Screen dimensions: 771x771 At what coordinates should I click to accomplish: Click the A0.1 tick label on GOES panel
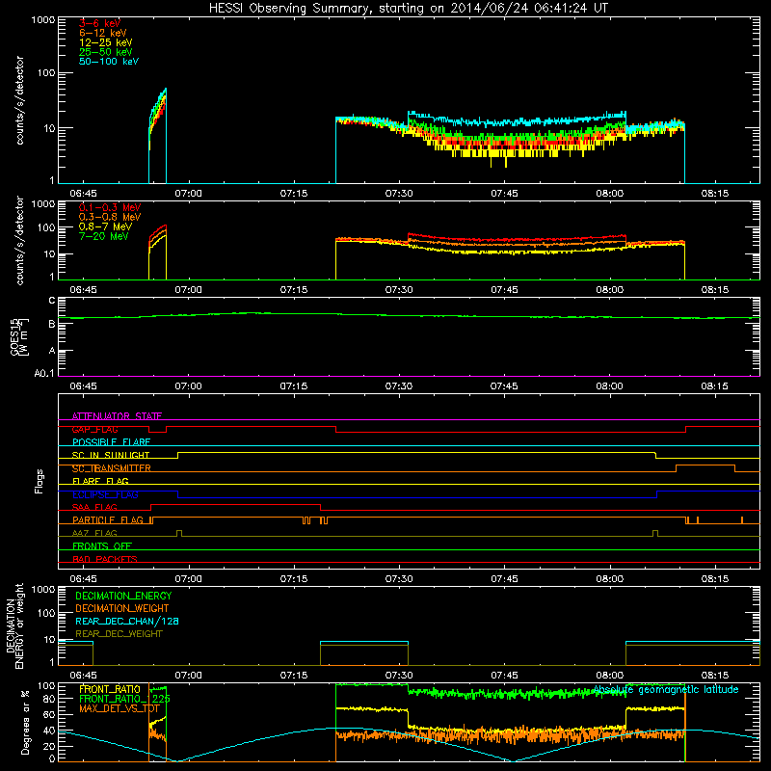tap(44, 373)
